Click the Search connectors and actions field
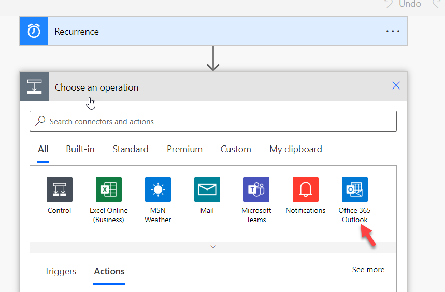This screenshot has width=445, height=292. [213, 121]
